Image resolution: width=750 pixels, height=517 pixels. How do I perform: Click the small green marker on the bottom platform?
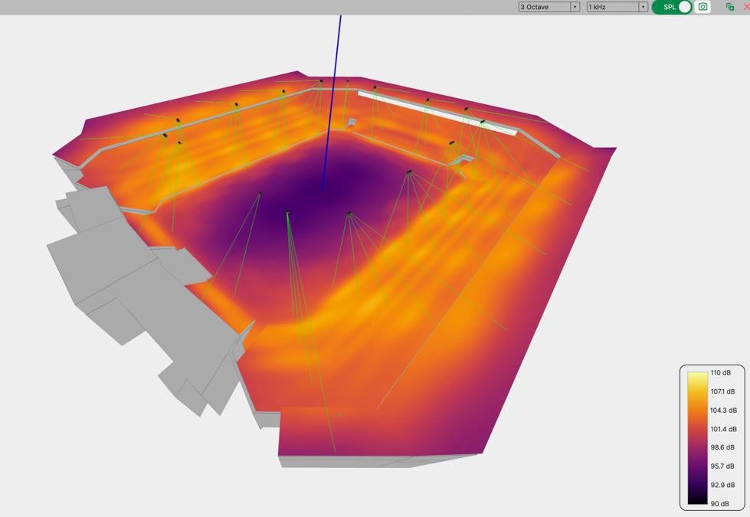(339, 415)
